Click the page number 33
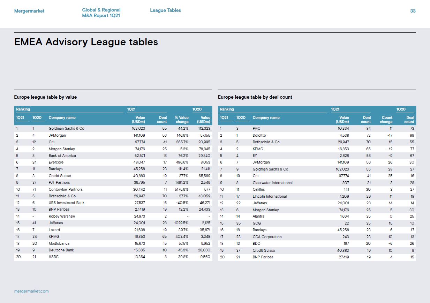The image size is (430, 303). pyautogui.click(x=413, y=11)
